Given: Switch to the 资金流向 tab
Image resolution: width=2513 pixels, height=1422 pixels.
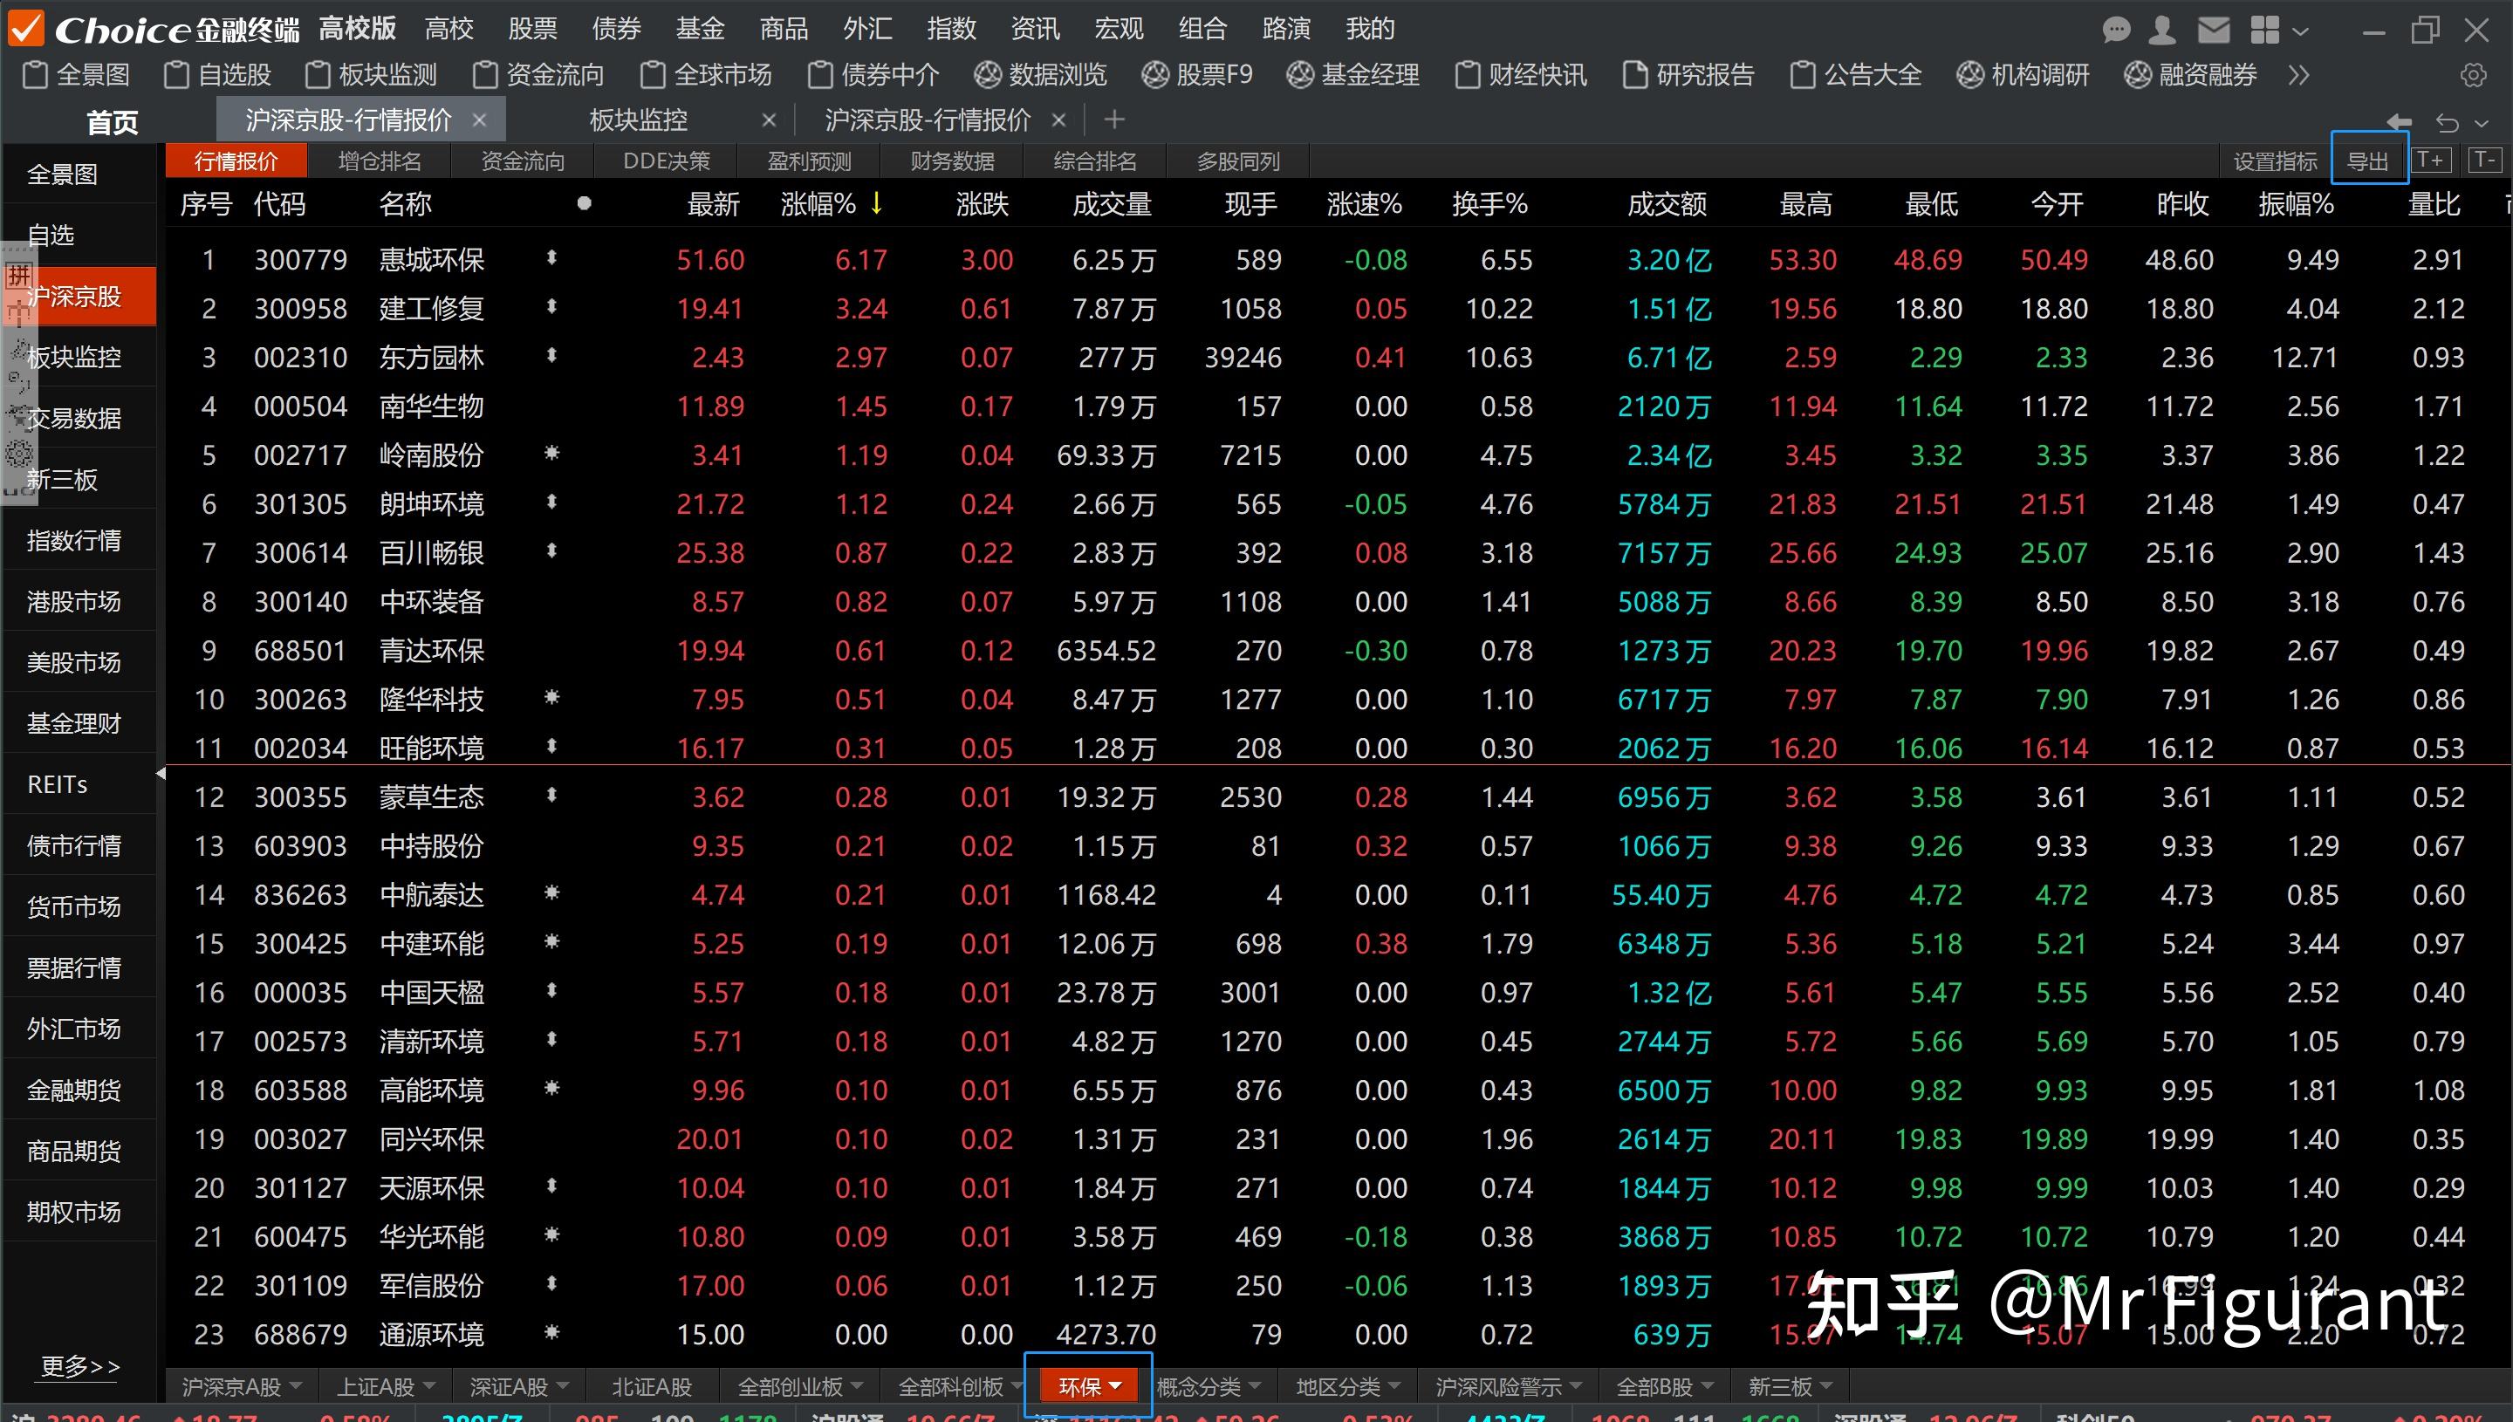Looking at the screenshot, I should (523, 161).
